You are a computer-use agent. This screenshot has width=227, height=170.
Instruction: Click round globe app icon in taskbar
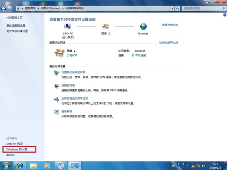pos(61,165)
